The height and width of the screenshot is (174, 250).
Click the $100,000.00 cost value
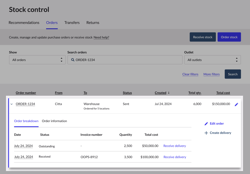coord(149,157)
